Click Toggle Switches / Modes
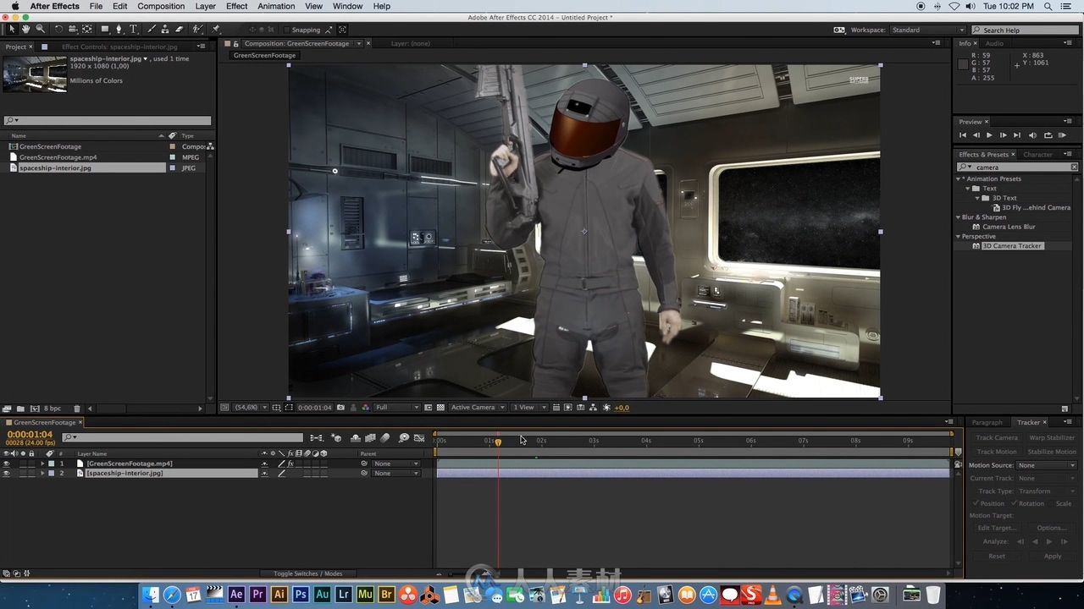Viewport: 1084px width, 609px height. pyautogui.click(x=307, y=573)
